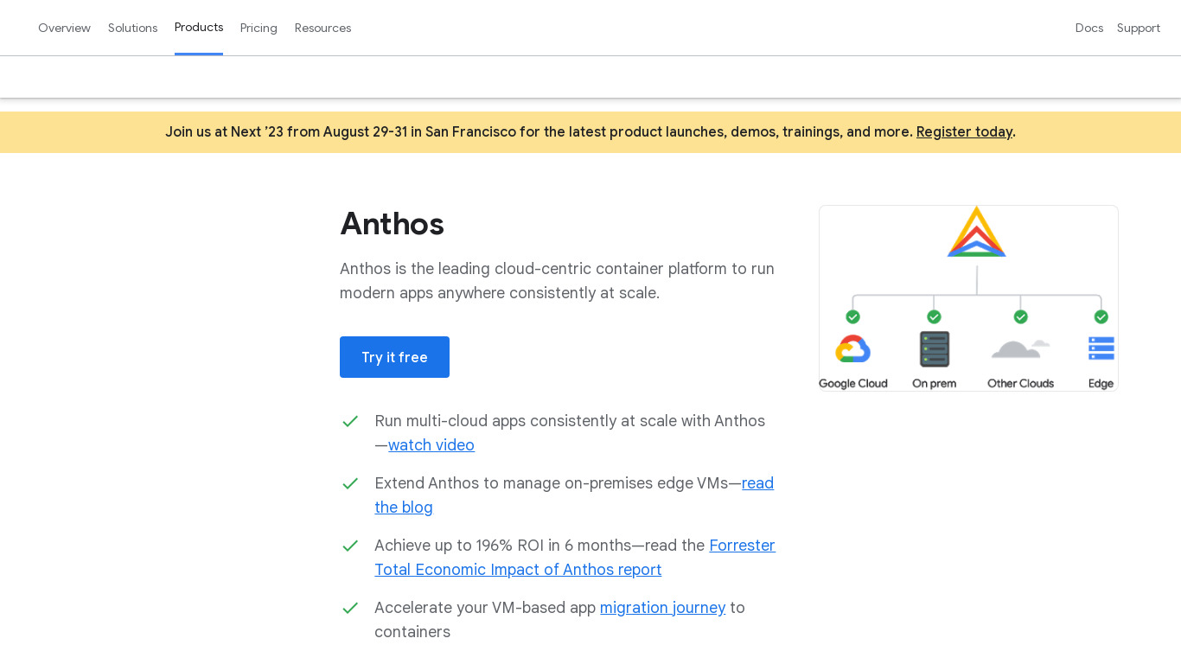Click the green check above On prem
Viewport: 1181px width, 664px height.
click(x=934, y=316)
